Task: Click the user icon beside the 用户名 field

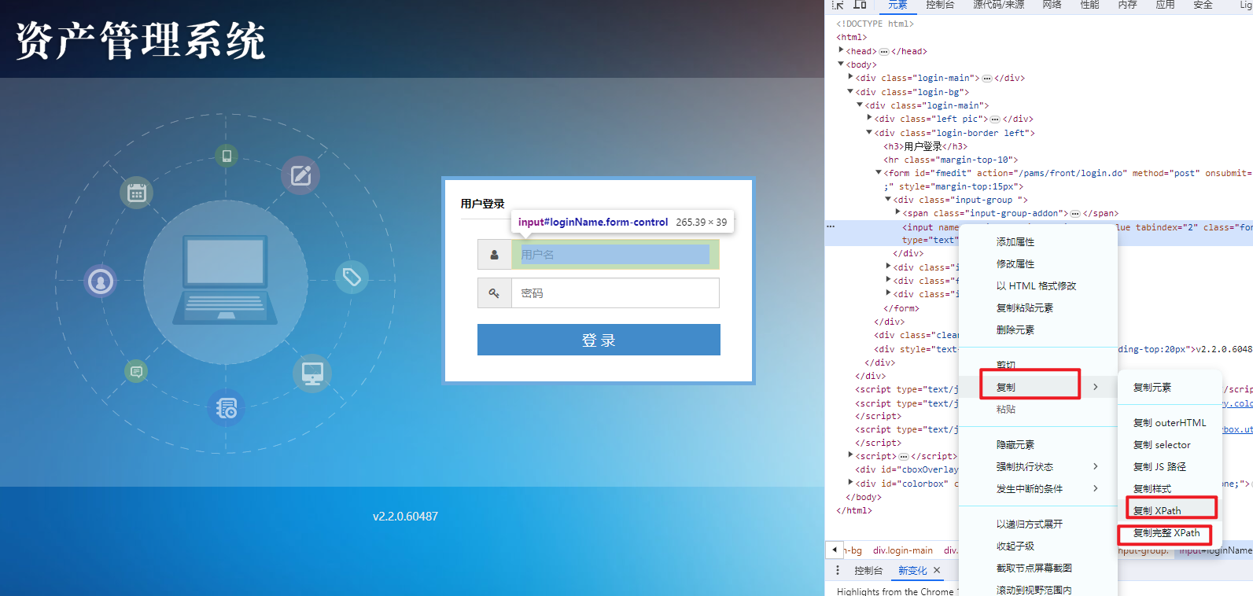Action: (x=494, y=255)
